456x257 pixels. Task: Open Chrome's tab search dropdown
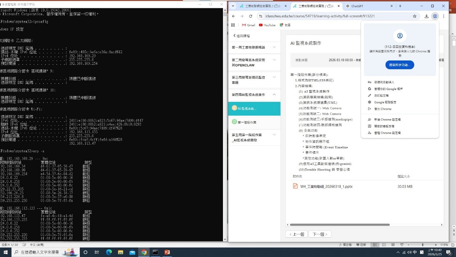coord(233,6)
